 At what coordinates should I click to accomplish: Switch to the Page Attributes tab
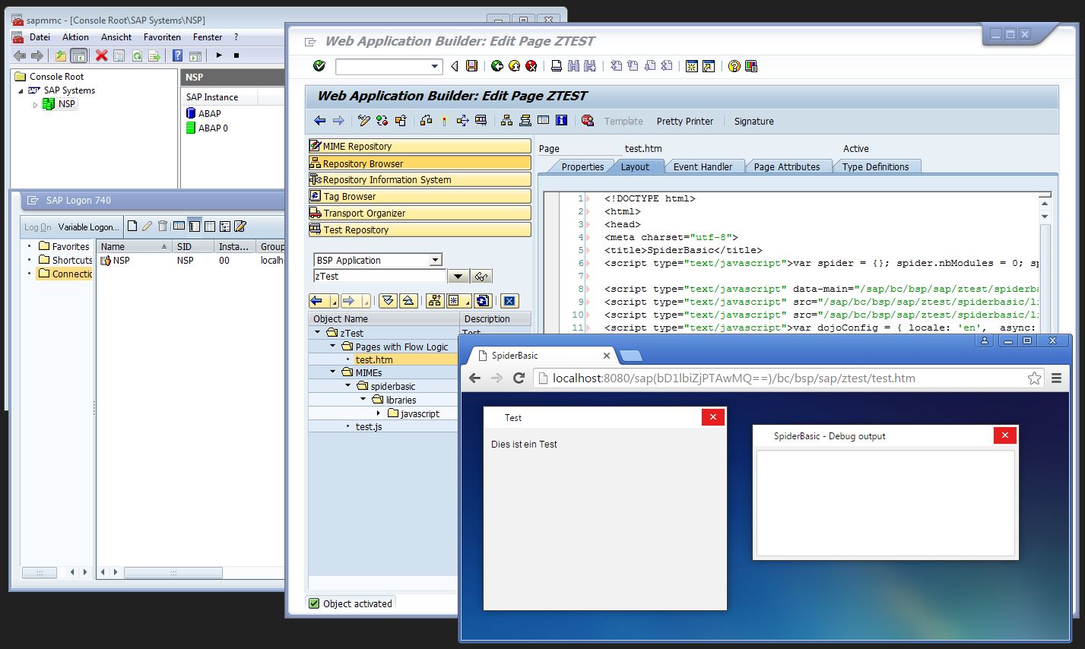coord(787,166)
